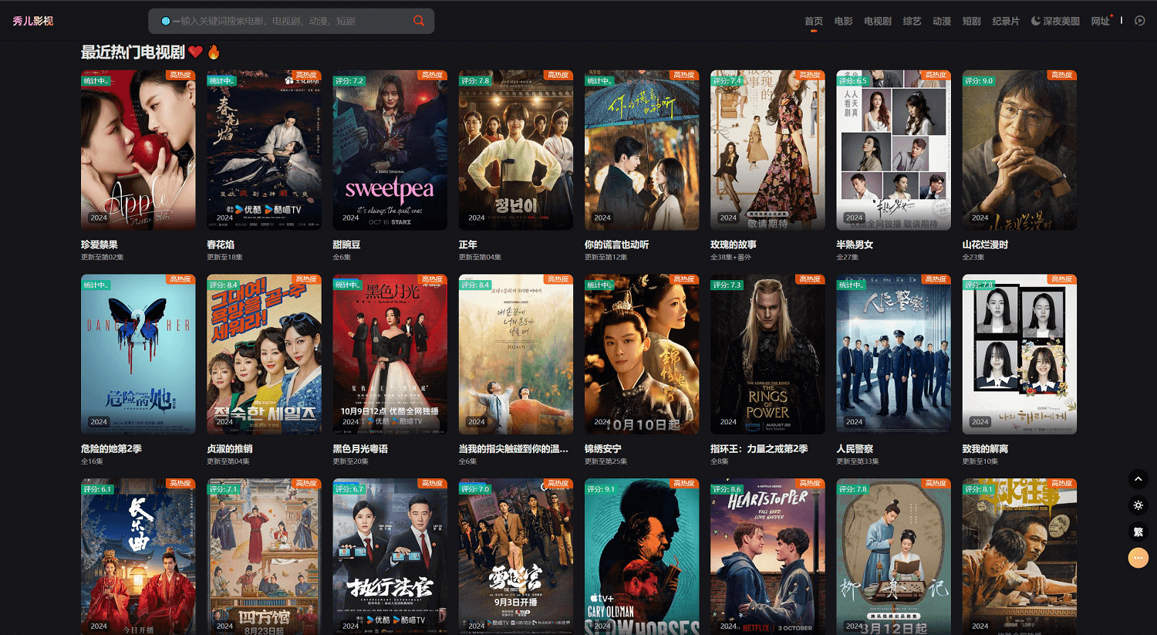Image resolution: width=1157 pixels, height=635 pixels.
Task: Open the 深夜美图 moon menu item
Action: click(1055, 22)
